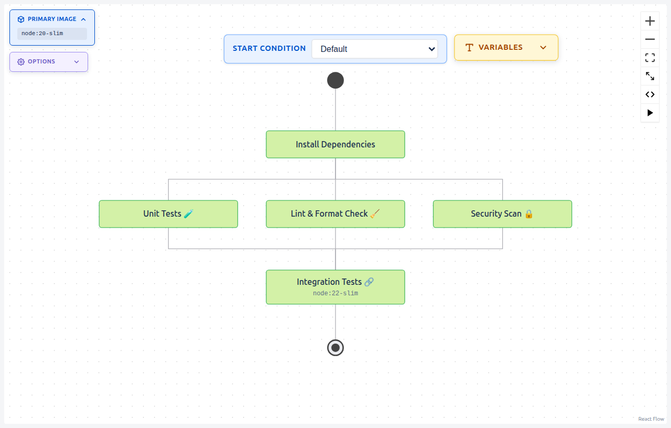
Task: Select the Security Scan node
Action: coord(502,214)
